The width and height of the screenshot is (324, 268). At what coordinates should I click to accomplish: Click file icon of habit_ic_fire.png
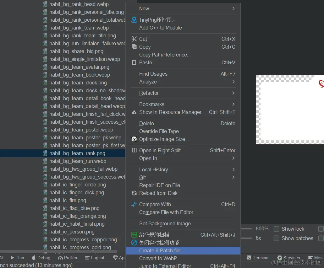45,200
